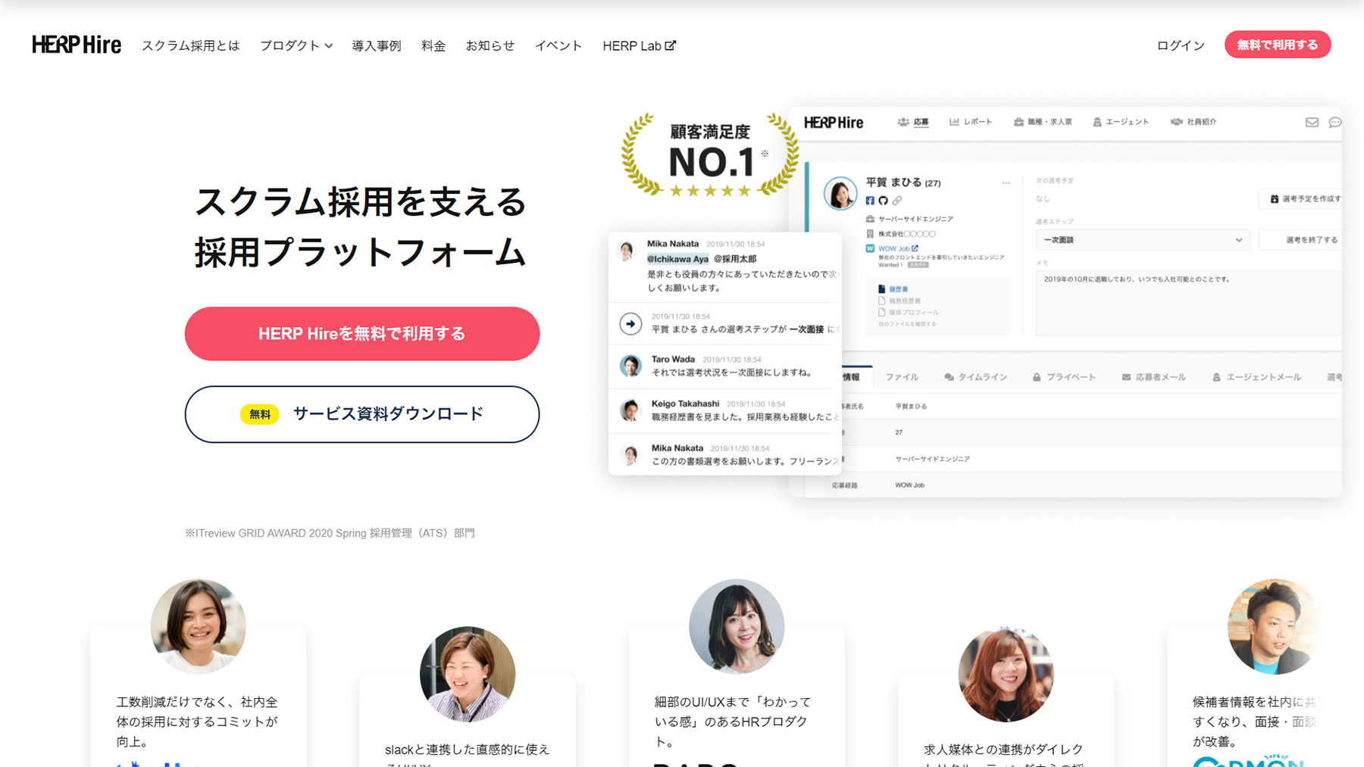Click the Facebook icon under 平賀 まひる
This screenshot has height=767, width=1364.
pos(870,201)
